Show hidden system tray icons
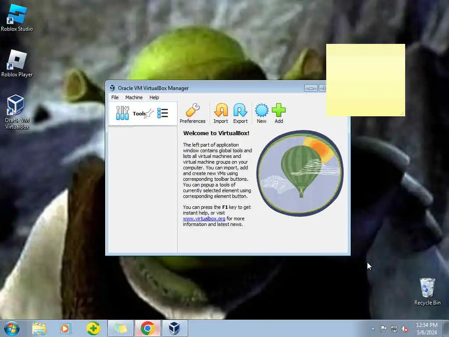The height and width of the screenshot is (337, 449). click(x=373, y=329)
